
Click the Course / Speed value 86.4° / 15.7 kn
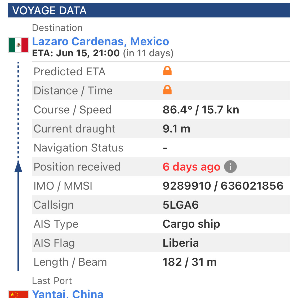[201, 110]
